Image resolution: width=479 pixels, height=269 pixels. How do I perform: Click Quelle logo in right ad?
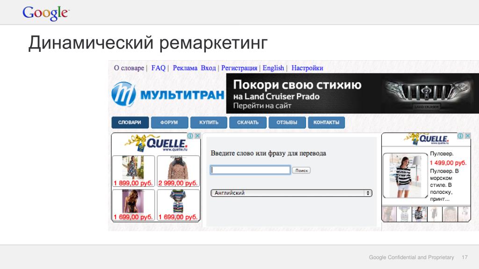[x=427, y=139]
